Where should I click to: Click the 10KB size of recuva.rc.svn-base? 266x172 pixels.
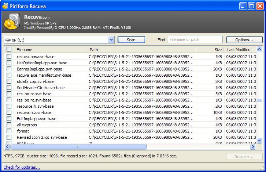218,112
